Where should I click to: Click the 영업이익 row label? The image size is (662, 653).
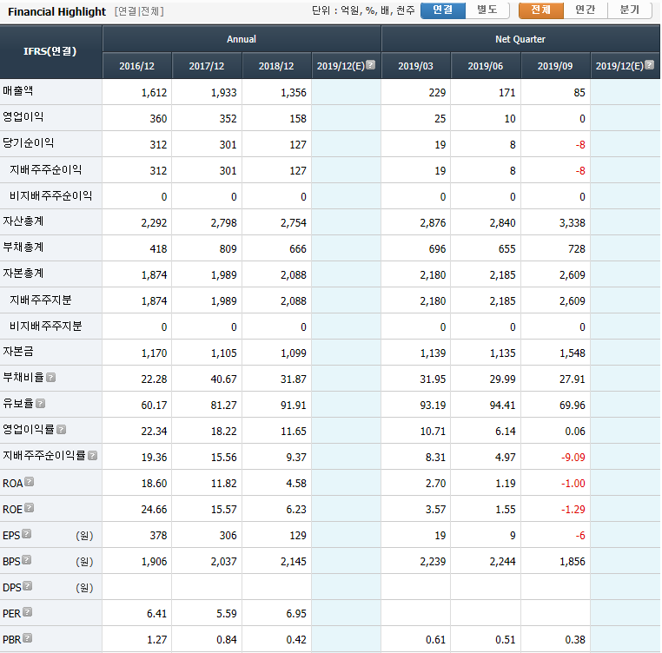pos(23,117)
